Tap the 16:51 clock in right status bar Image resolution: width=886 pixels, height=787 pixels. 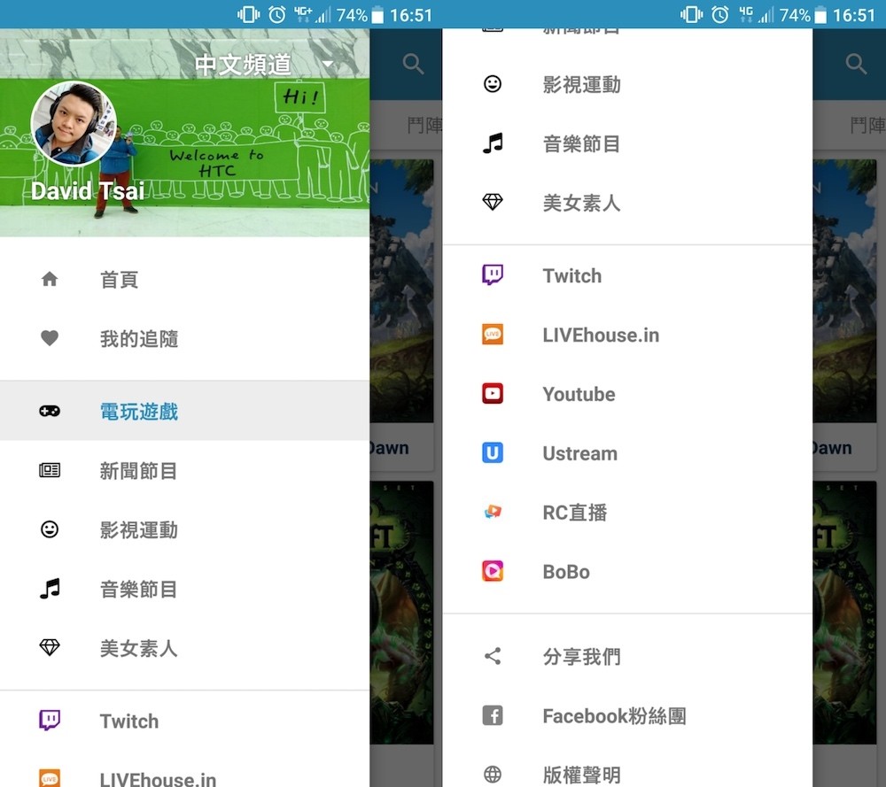(x=854, y=15)
